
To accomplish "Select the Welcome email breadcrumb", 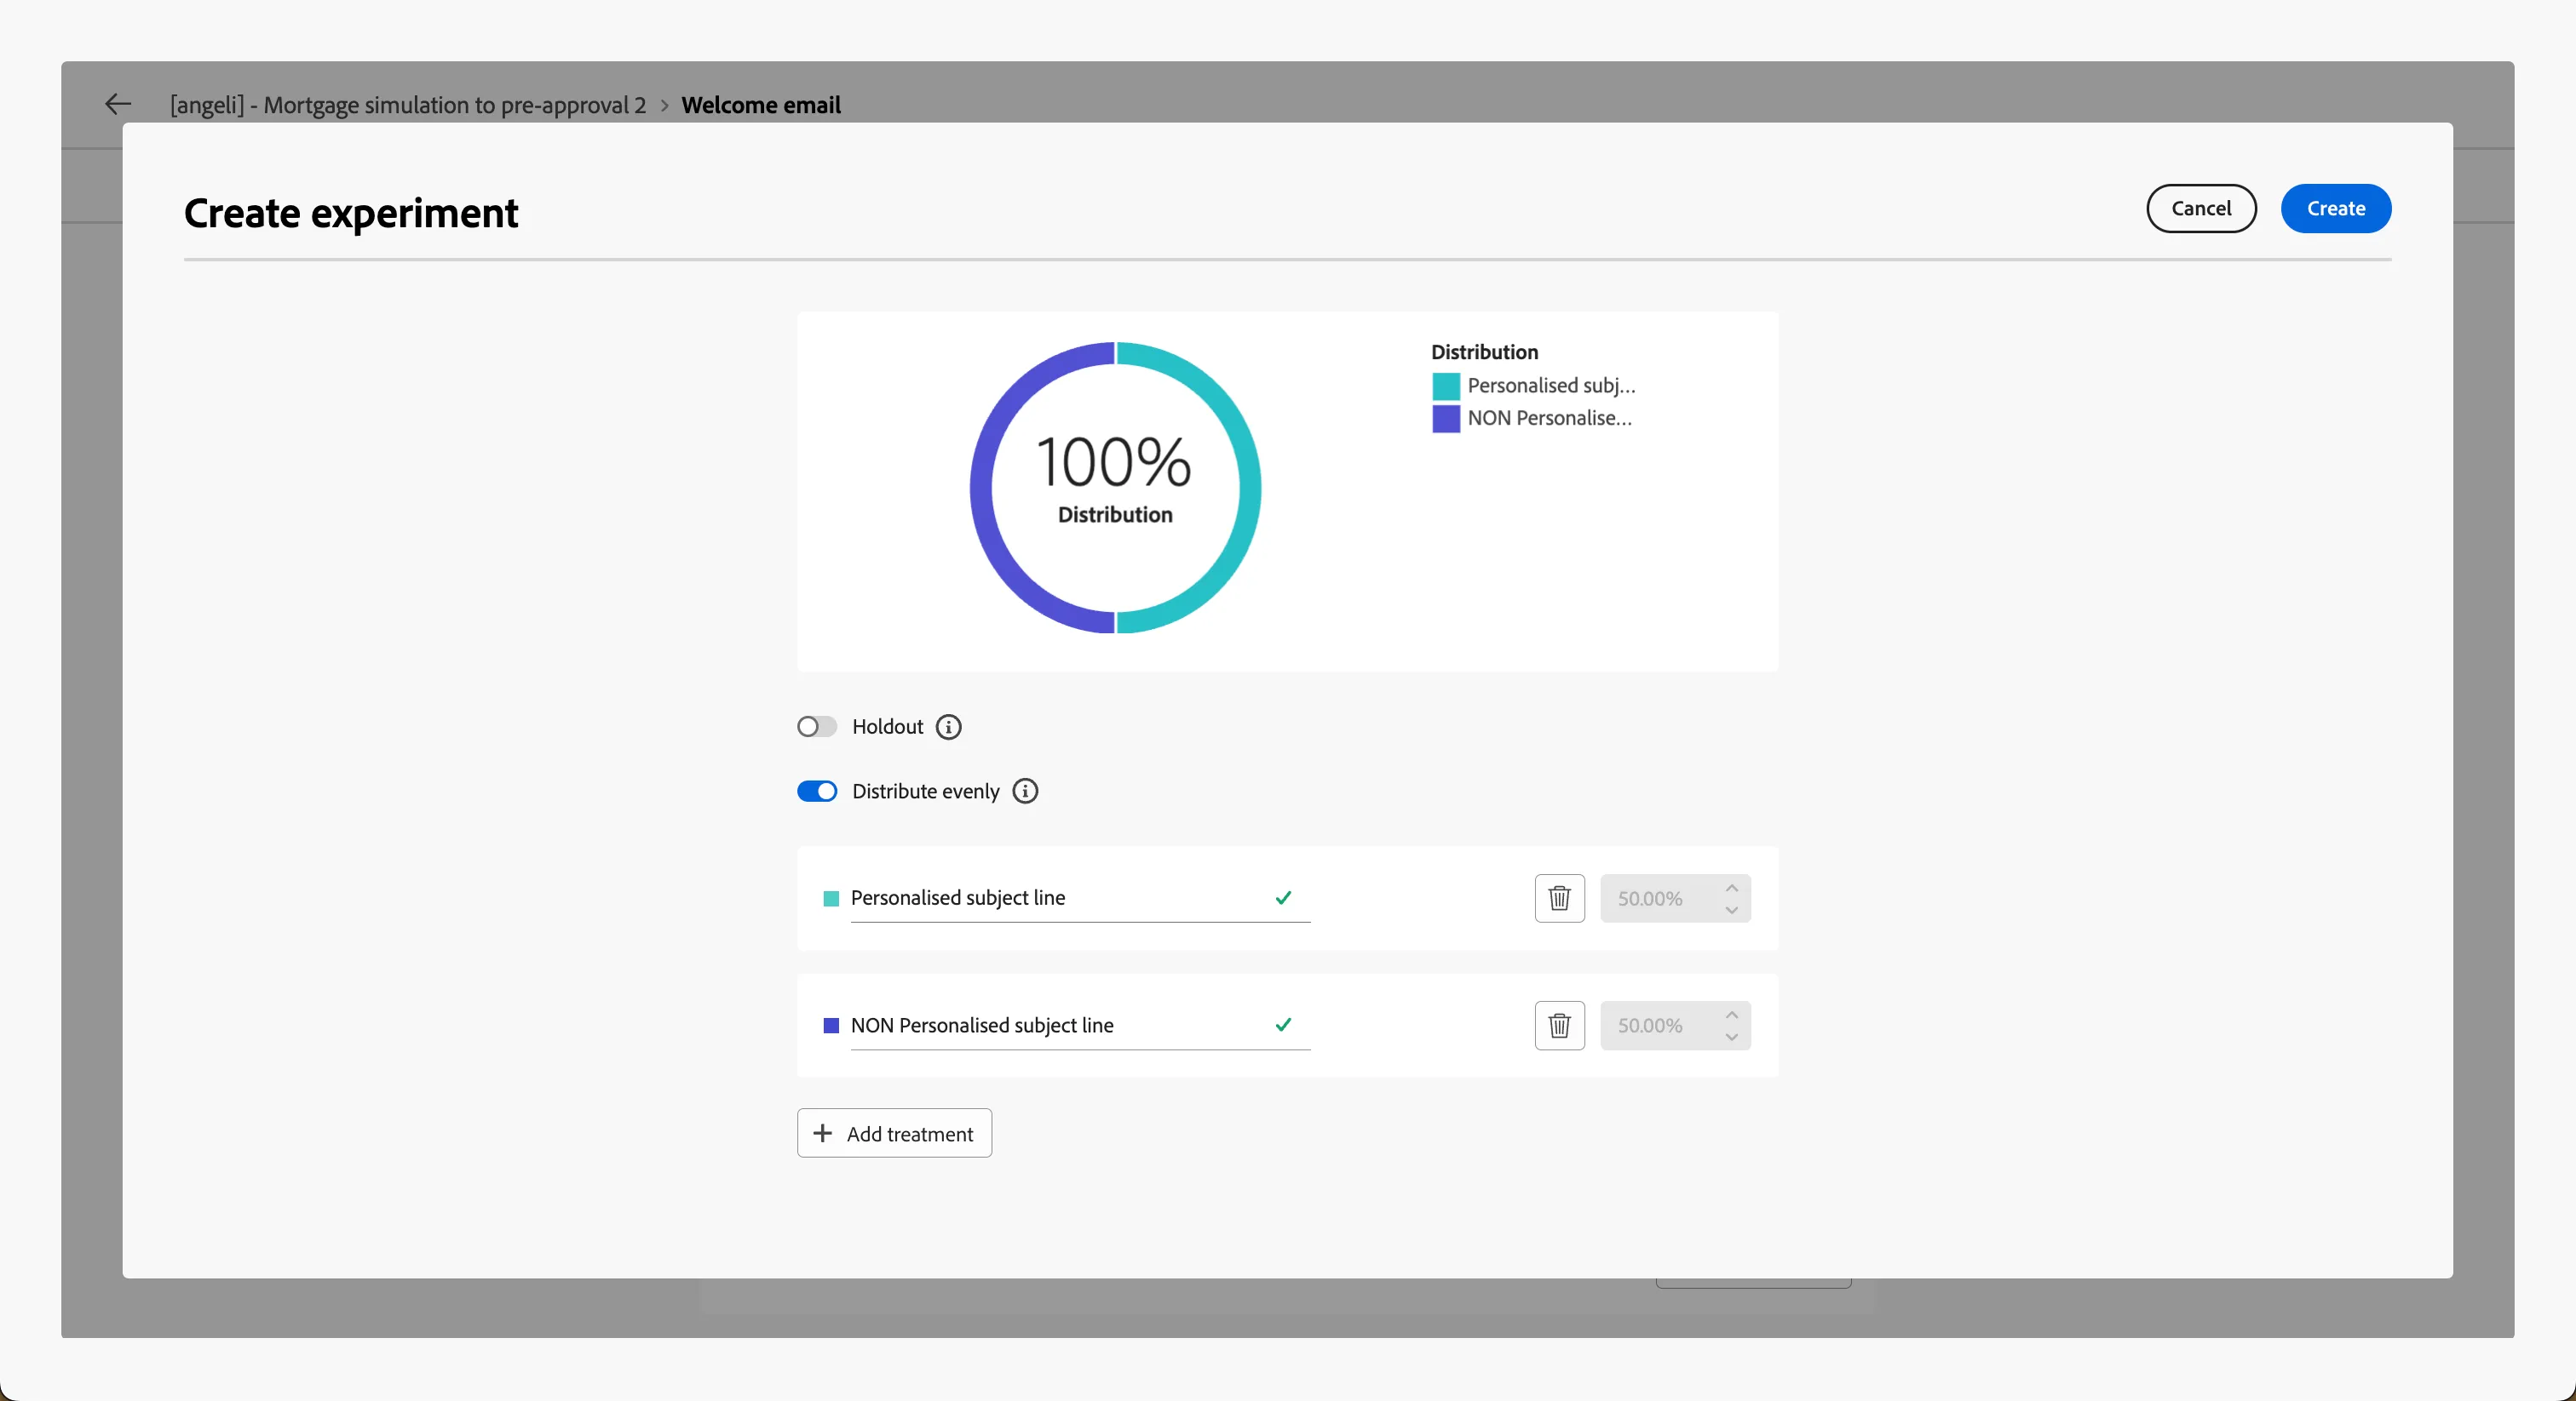I will (x=761, y=105).
